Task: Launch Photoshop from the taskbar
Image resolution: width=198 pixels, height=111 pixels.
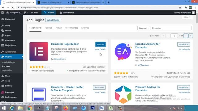Action: pyautogui.click(x=93, y=108)
